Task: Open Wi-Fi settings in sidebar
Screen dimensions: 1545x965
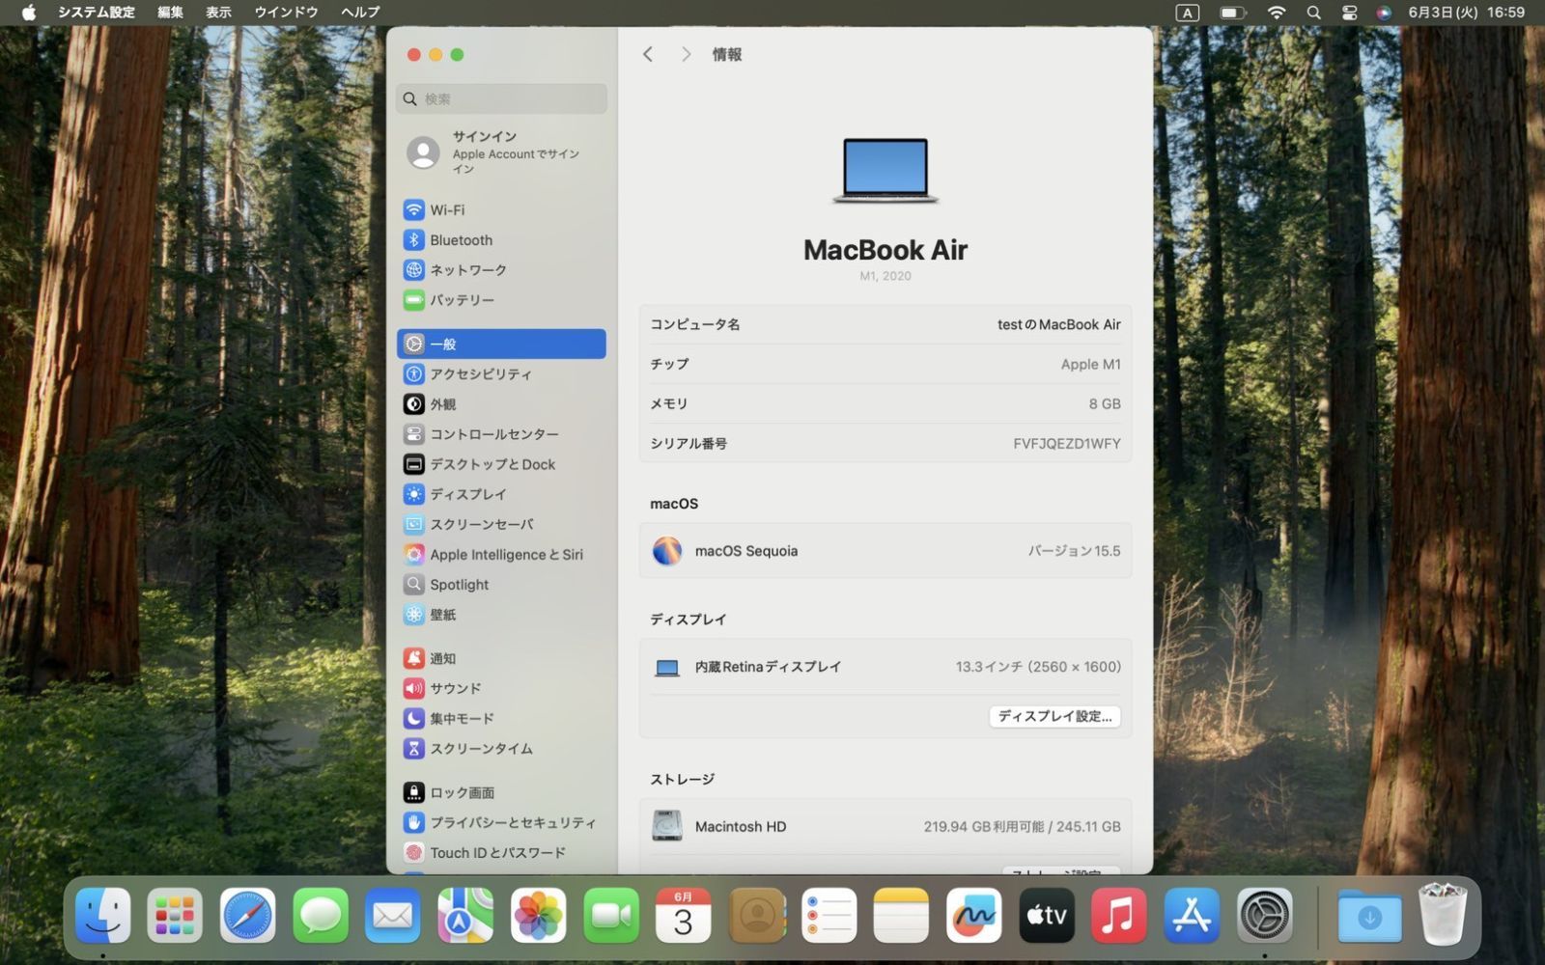Action: point(501,209)
